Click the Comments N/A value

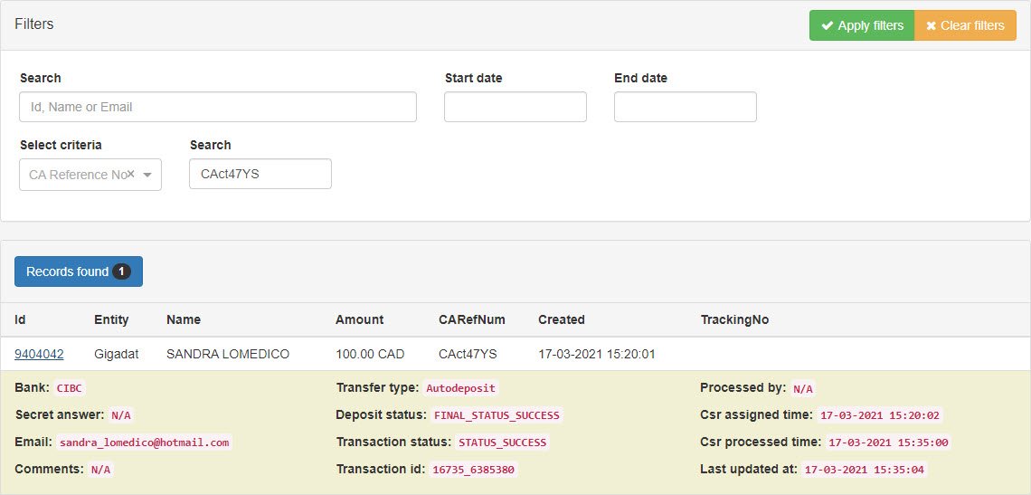point(100,470)
